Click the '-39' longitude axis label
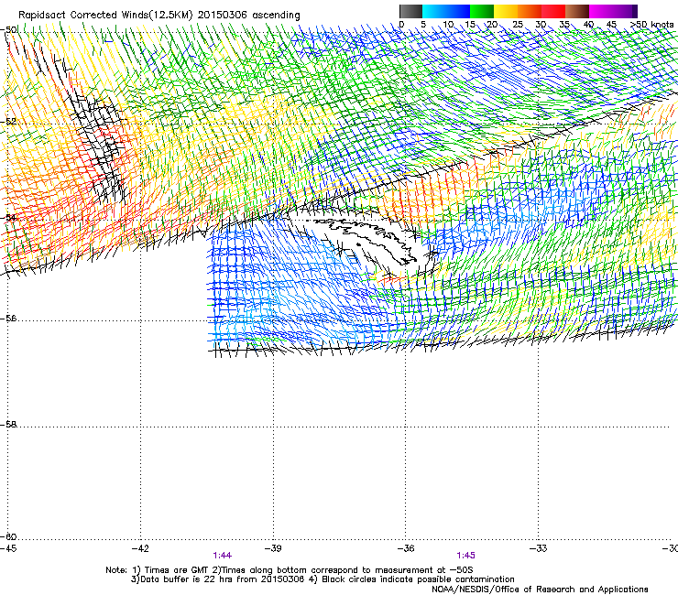This screenshot has width=678, height=595. (x=273, y=548)
